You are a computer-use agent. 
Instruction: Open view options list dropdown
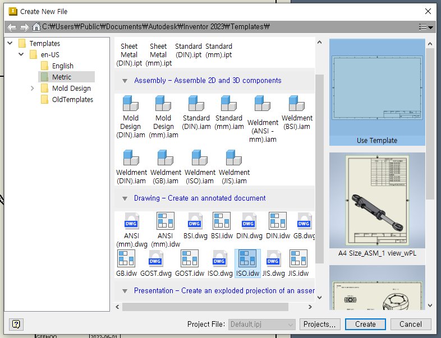pos(425,27)
